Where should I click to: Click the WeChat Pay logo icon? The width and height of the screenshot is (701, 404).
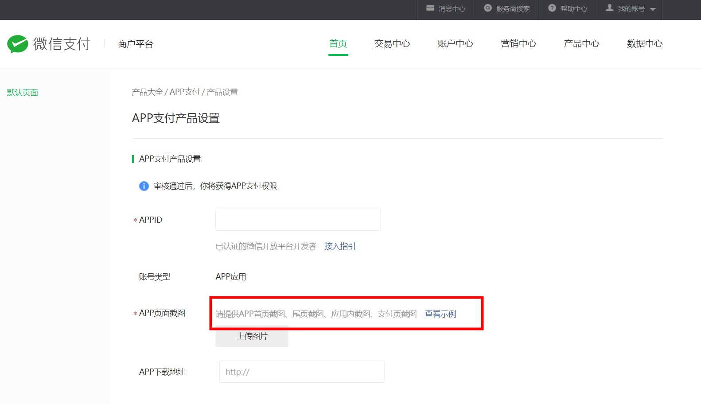click(18, 44)
